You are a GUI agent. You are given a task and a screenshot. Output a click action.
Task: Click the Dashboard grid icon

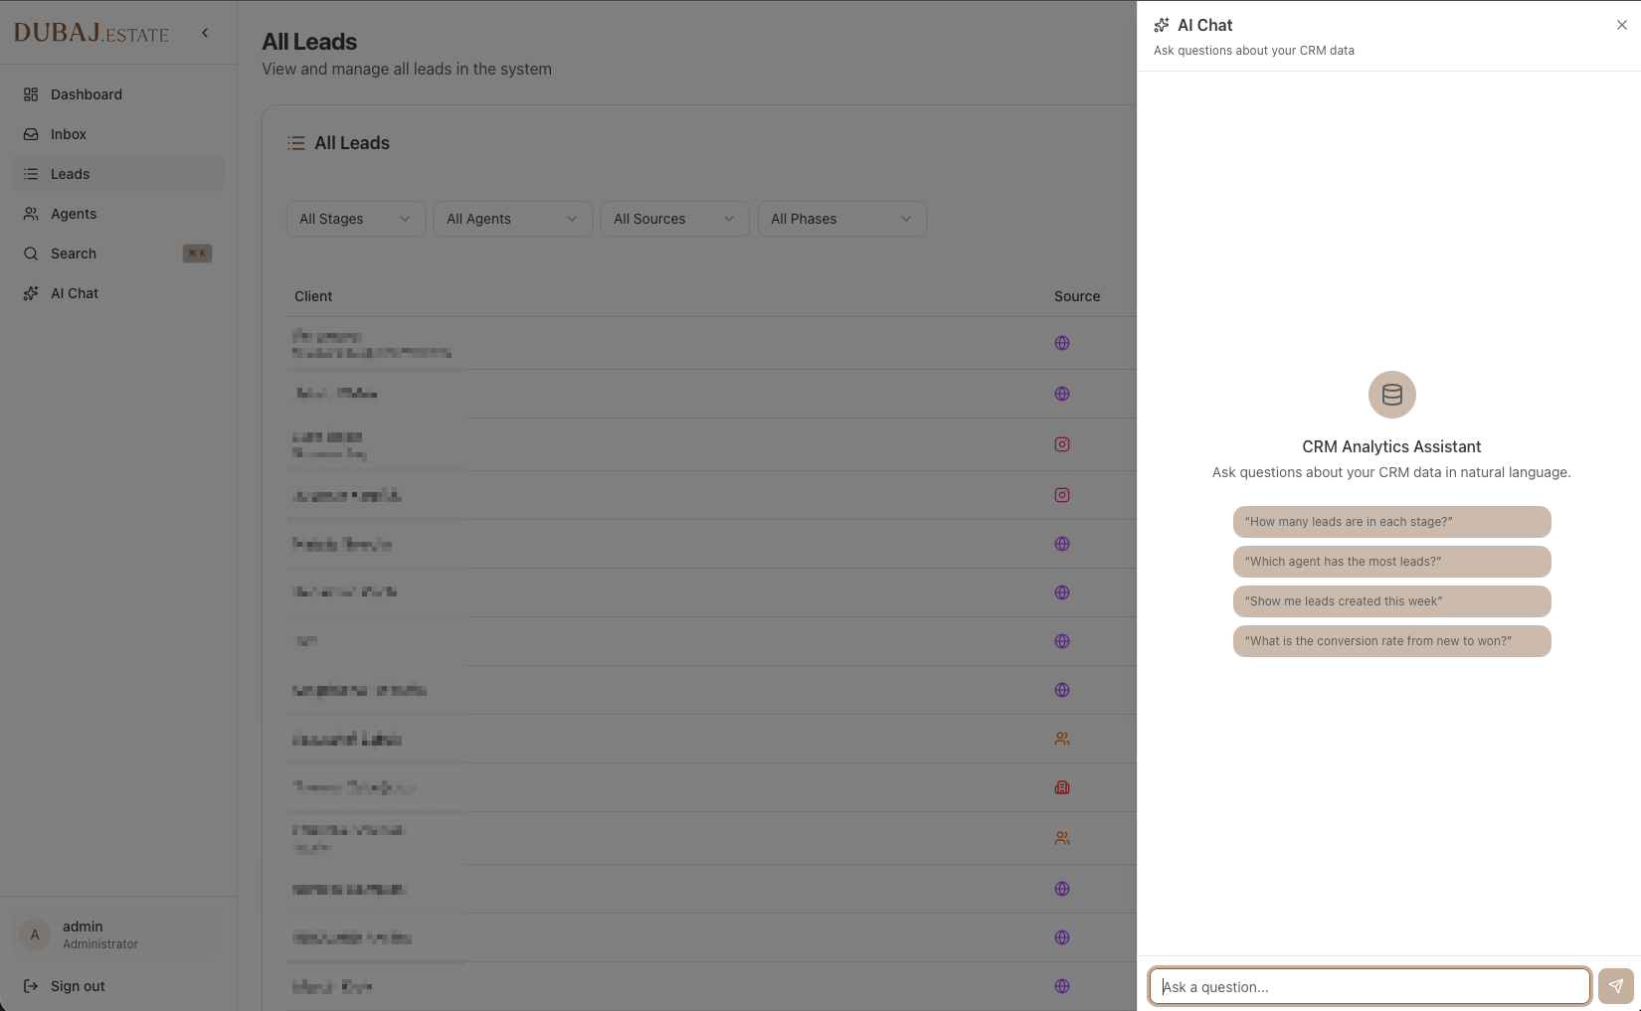tap(31, 94)
